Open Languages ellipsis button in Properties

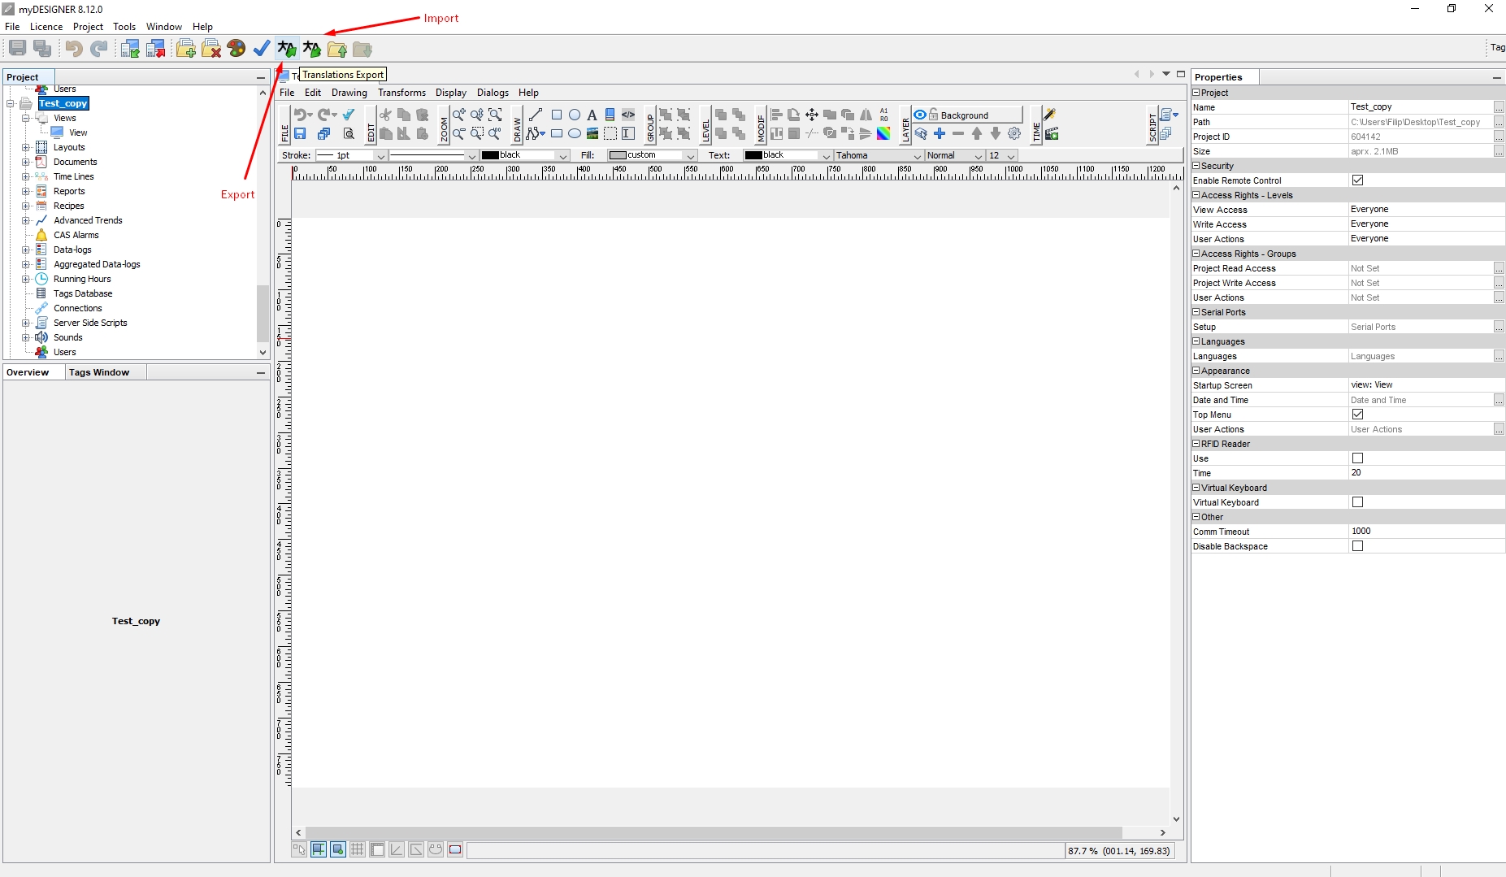[1499, 356]
